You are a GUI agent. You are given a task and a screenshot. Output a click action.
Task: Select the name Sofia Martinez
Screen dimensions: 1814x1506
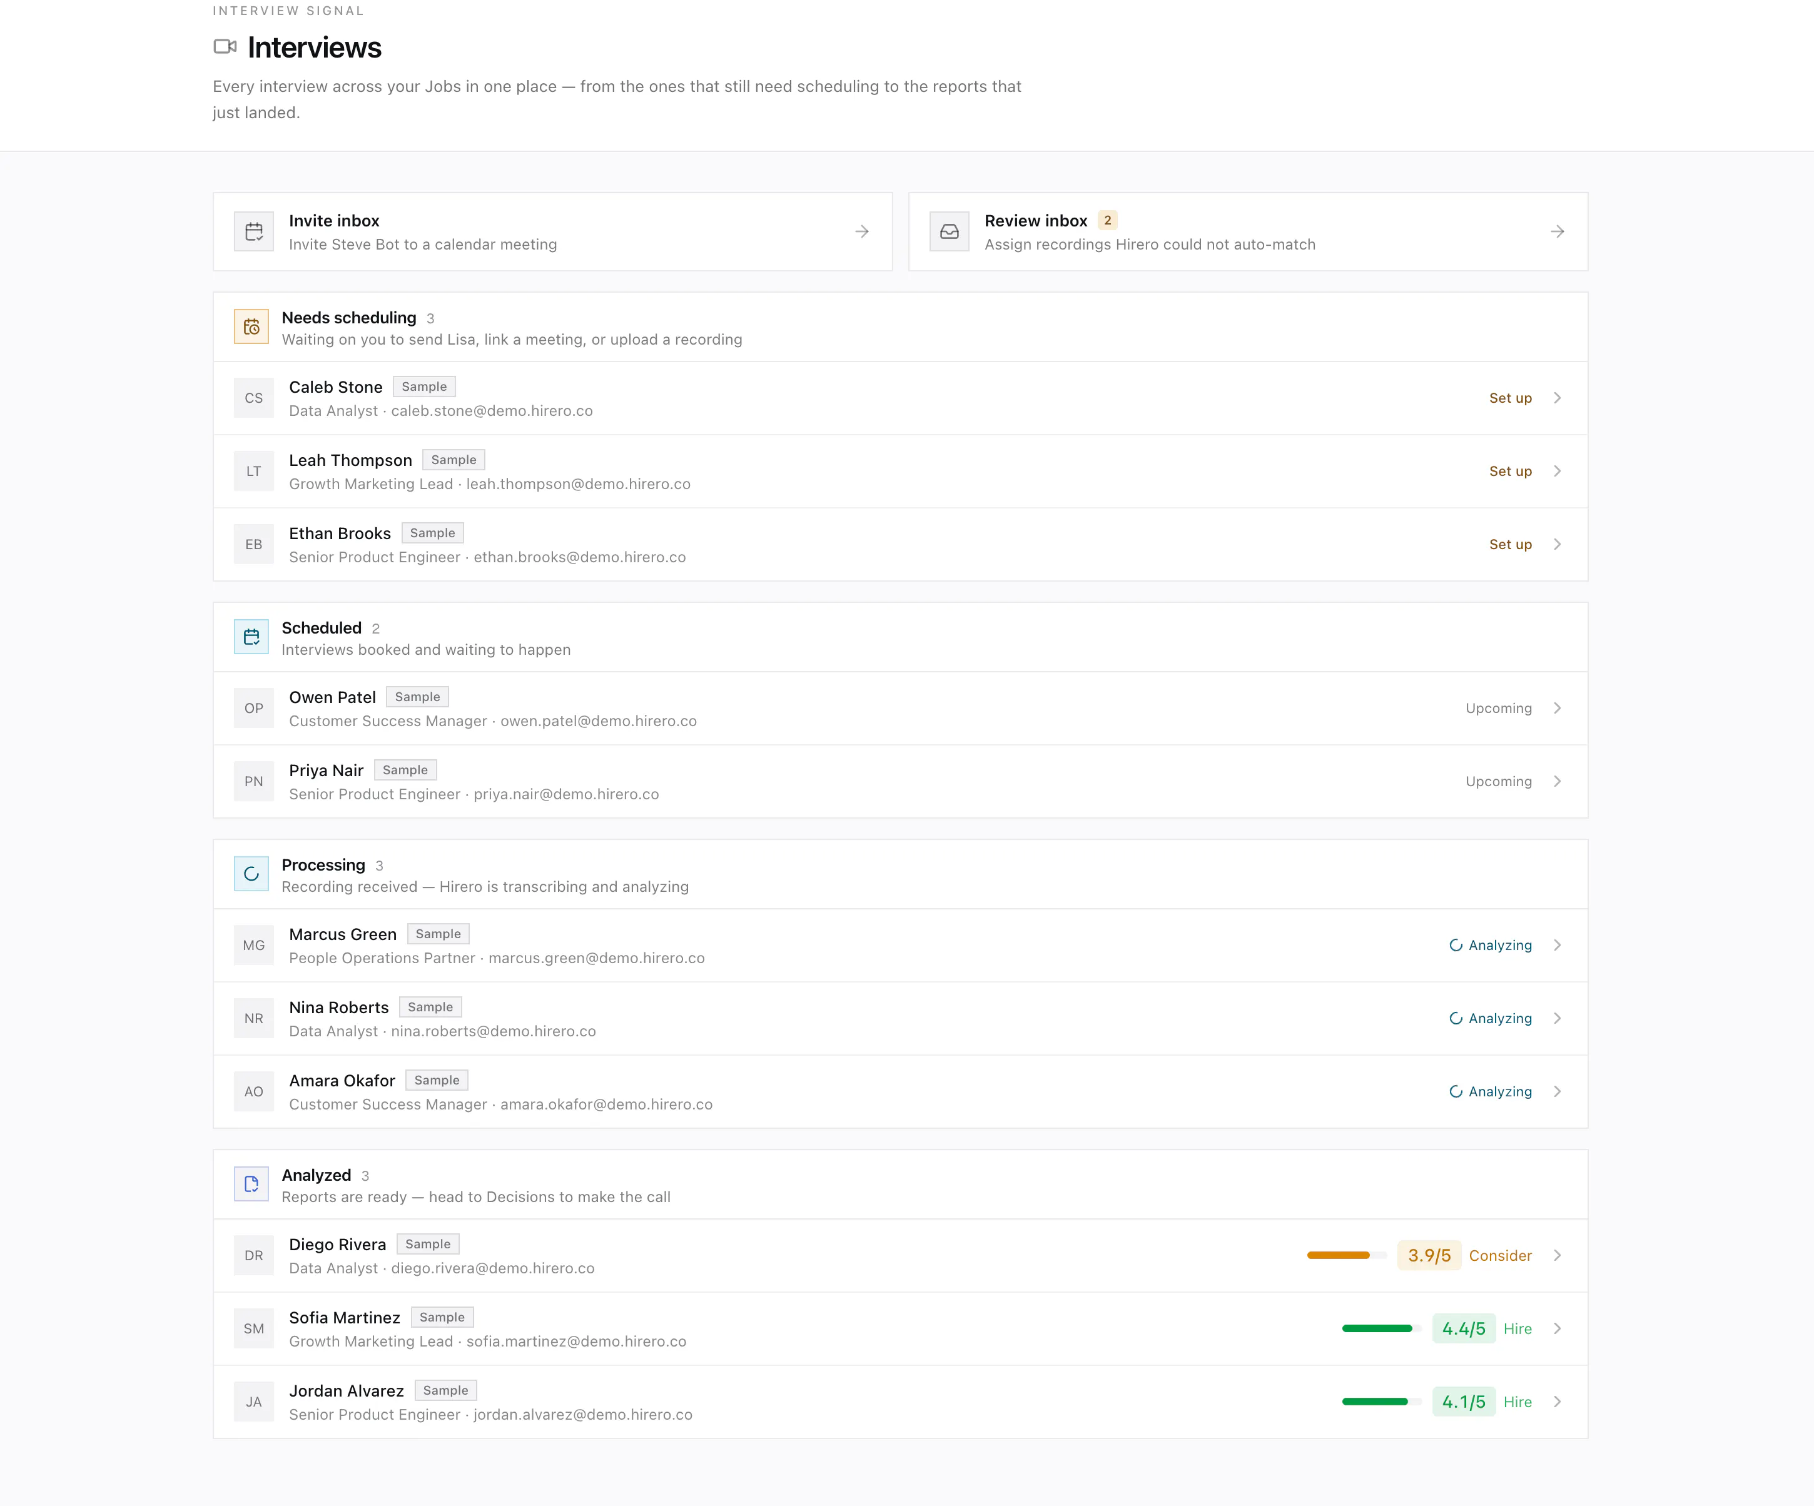345,1318
